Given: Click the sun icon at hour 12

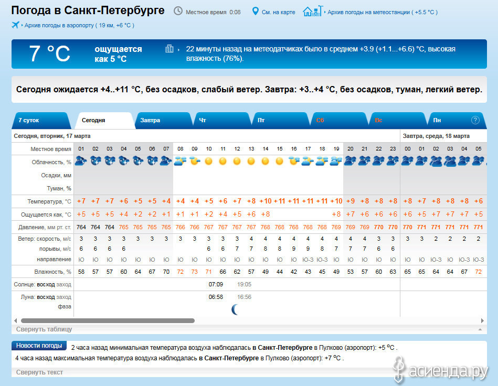Looking at the screenshot, I should tap(237, 161).
